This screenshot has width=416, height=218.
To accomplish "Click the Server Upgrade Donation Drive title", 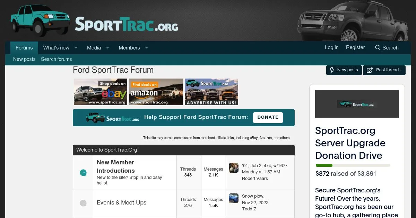I will pyautogui.click(x=350, y=143).
